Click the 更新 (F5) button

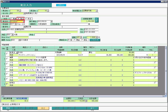pyautogui.click(x=8, y=108)
